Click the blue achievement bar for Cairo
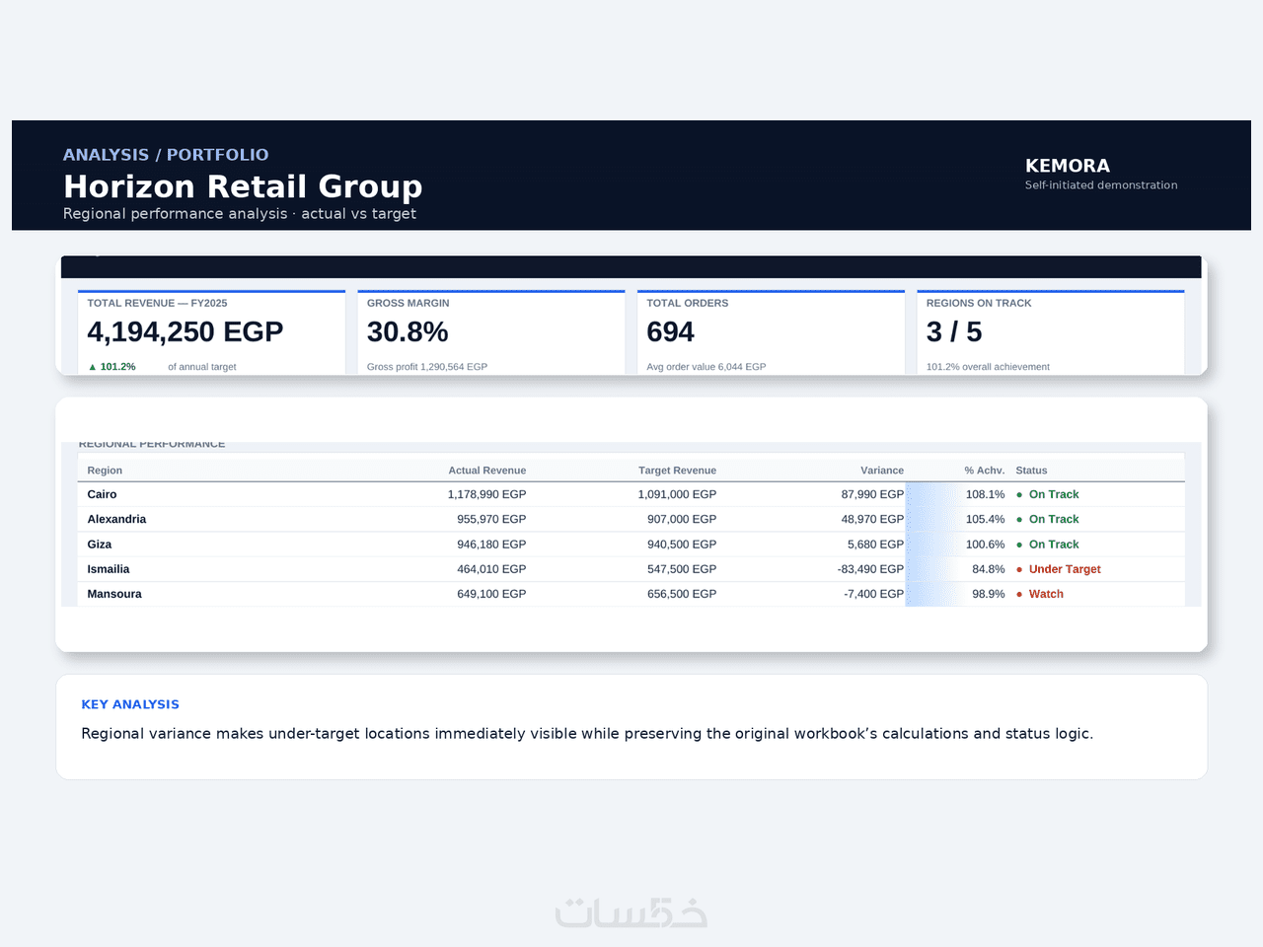 [x=934, y=494]
